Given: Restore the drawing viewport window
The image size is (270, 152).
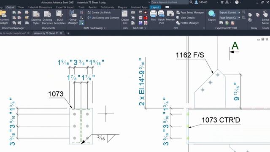Looking at the screenshot, I should 262,39.
